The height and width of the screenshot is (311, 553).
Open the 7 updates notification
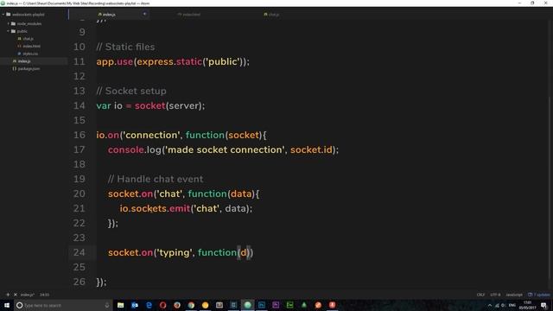[x=539, y=295]
